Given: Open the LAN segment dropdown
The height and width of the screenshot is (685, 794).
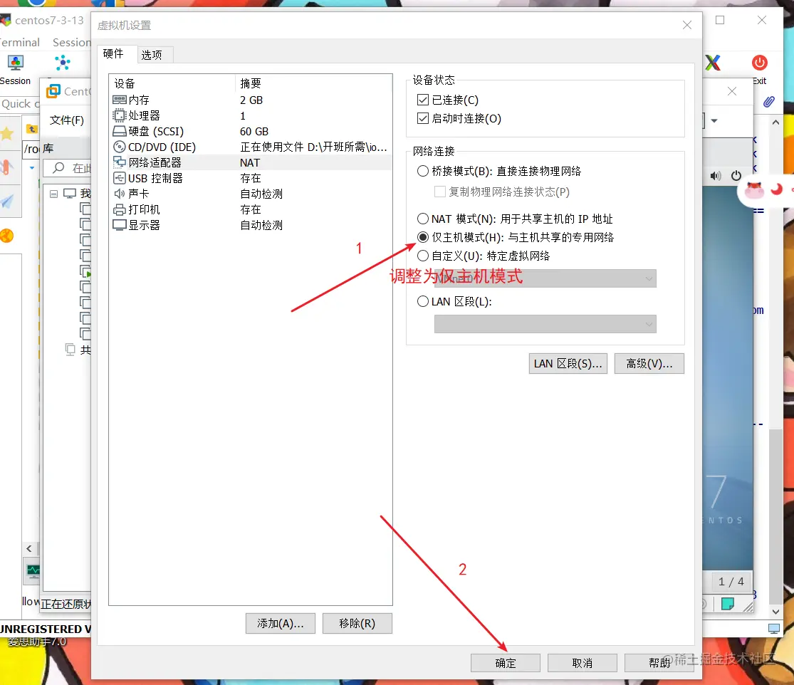Looking at the screenshot, I should pyautogui.click(x=545, y=324).
